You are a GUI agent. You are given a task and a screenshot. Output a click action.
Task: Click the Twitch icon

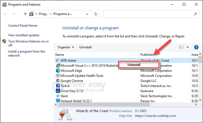tap(58, 86)
